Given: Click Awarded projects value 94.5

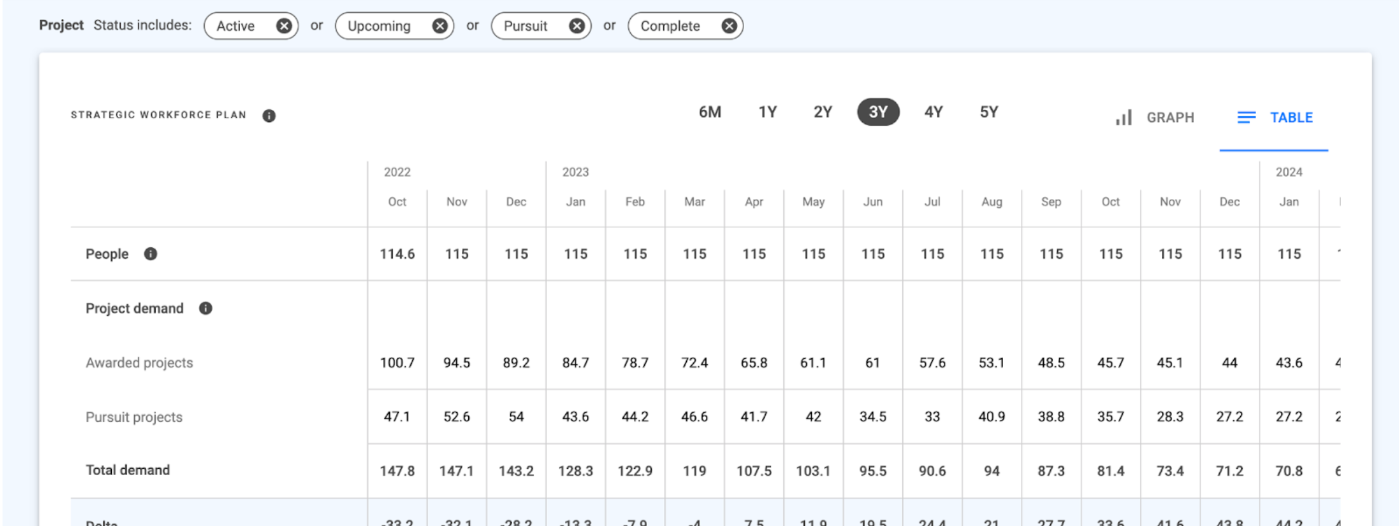Looking at the screenshot, I should 457,363.
